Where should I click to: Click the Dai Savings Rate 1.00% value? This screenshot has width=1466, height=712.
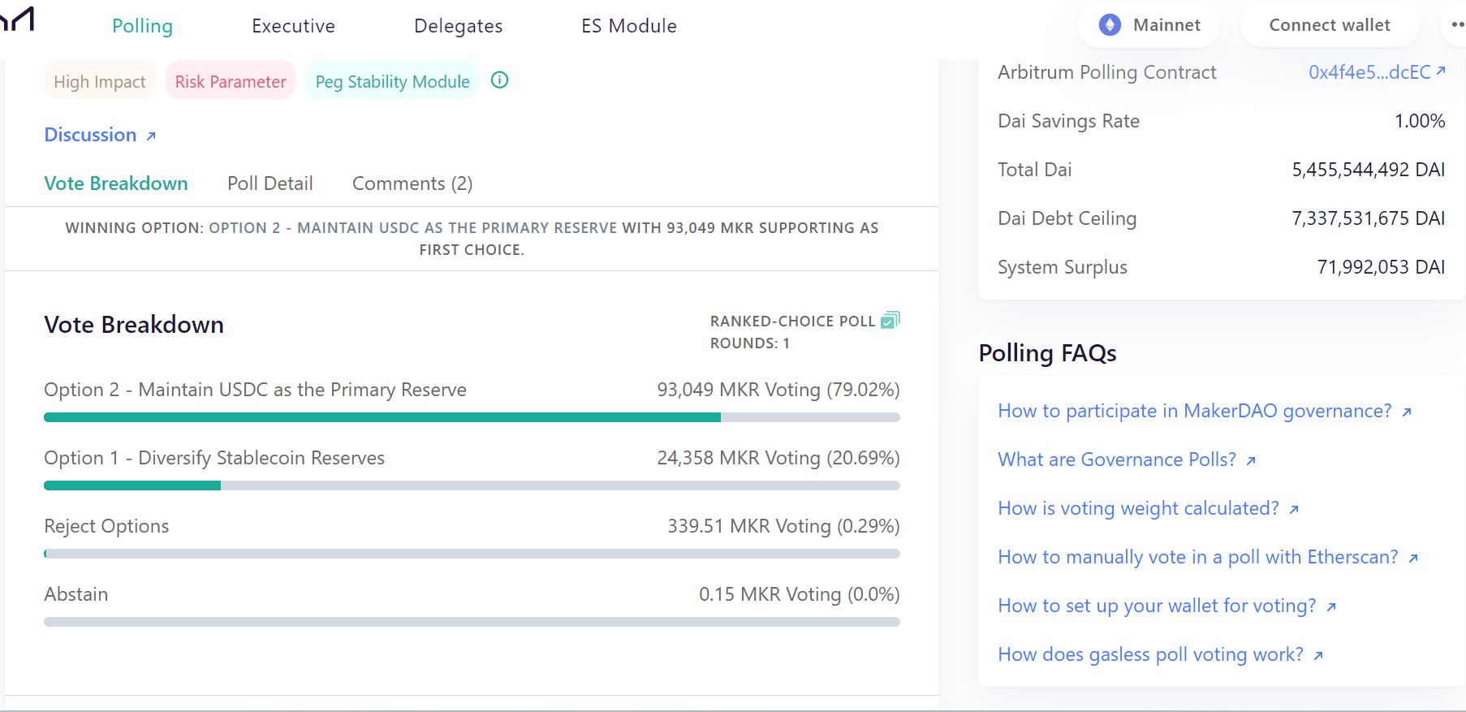[1420, 121]
